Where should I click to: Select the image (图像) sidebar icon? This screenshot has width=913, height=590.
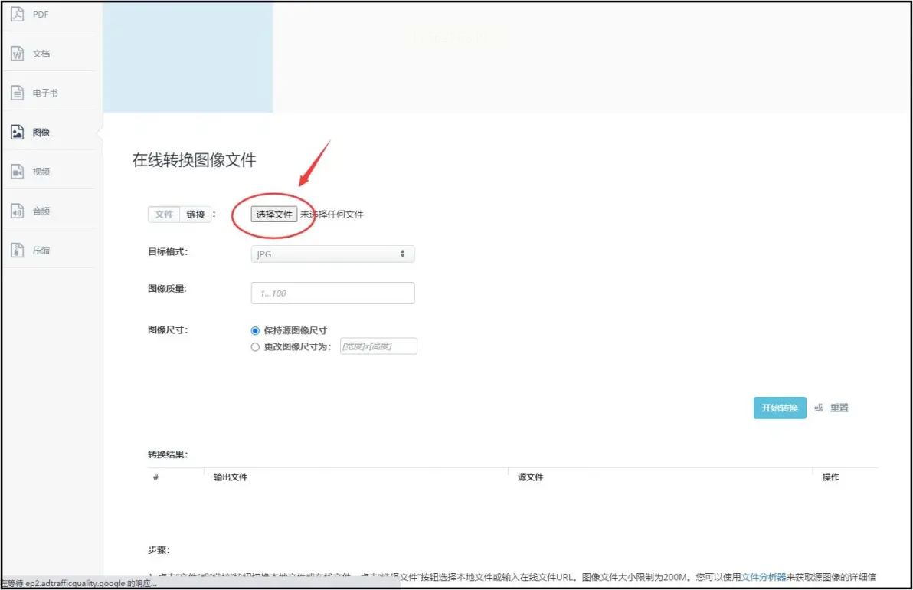click(x=18, y=133)
